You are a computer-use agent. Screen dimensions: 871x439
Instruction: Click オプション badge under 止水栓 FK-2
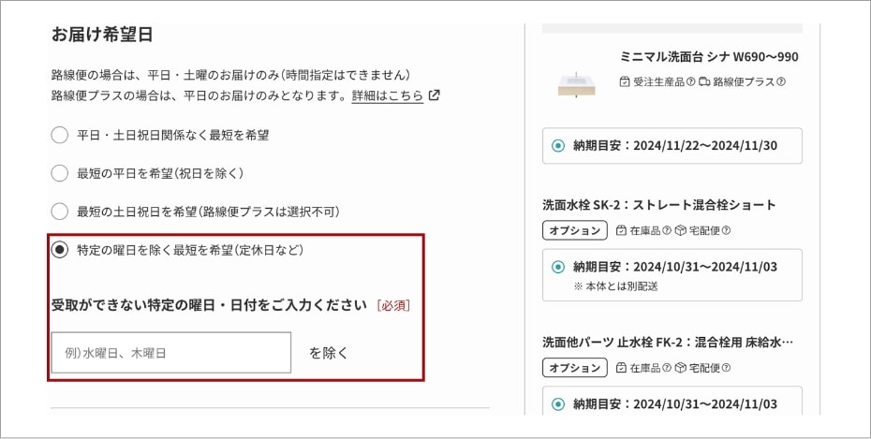click(x=575, y=368)
